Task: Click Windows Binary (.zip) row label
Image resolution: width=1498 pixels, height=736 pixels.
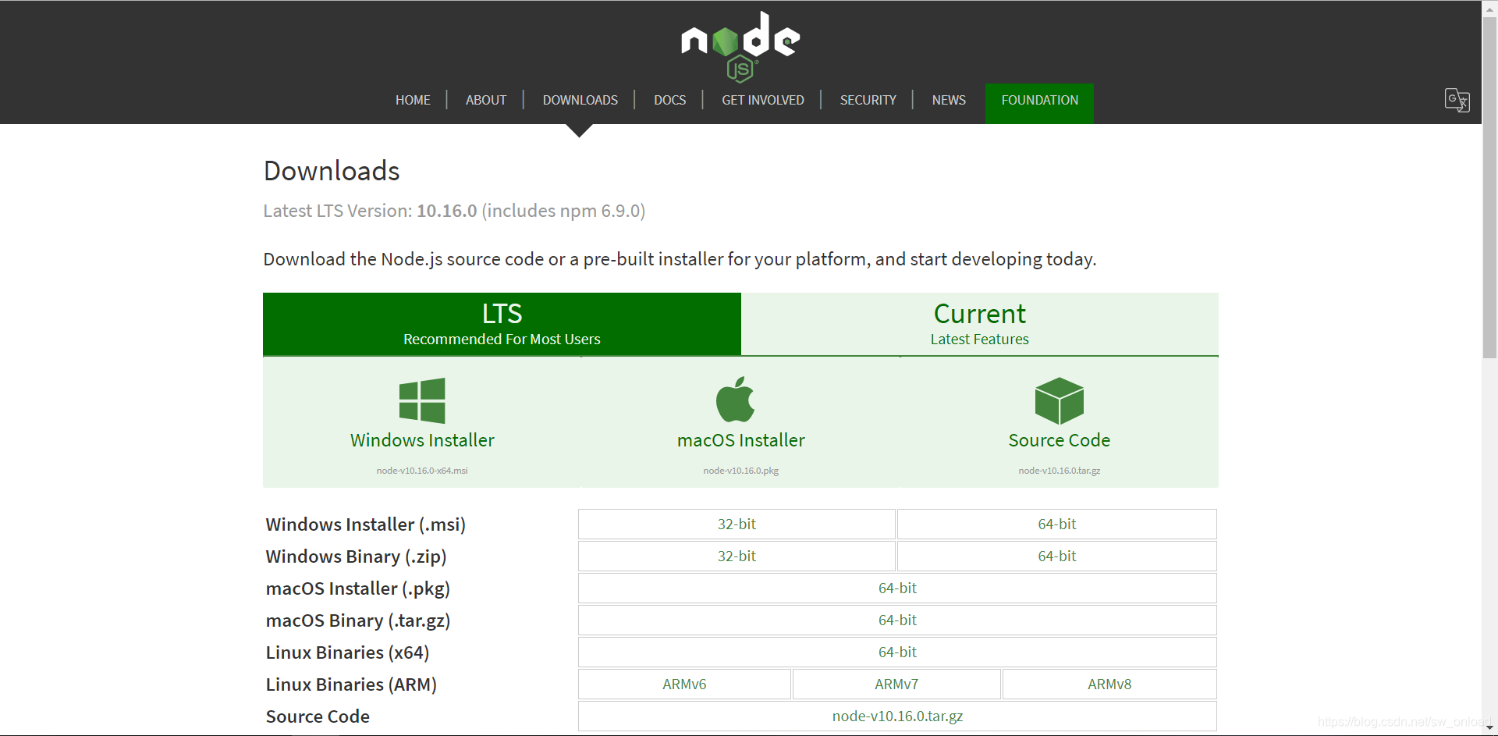Action: point(356,556)
